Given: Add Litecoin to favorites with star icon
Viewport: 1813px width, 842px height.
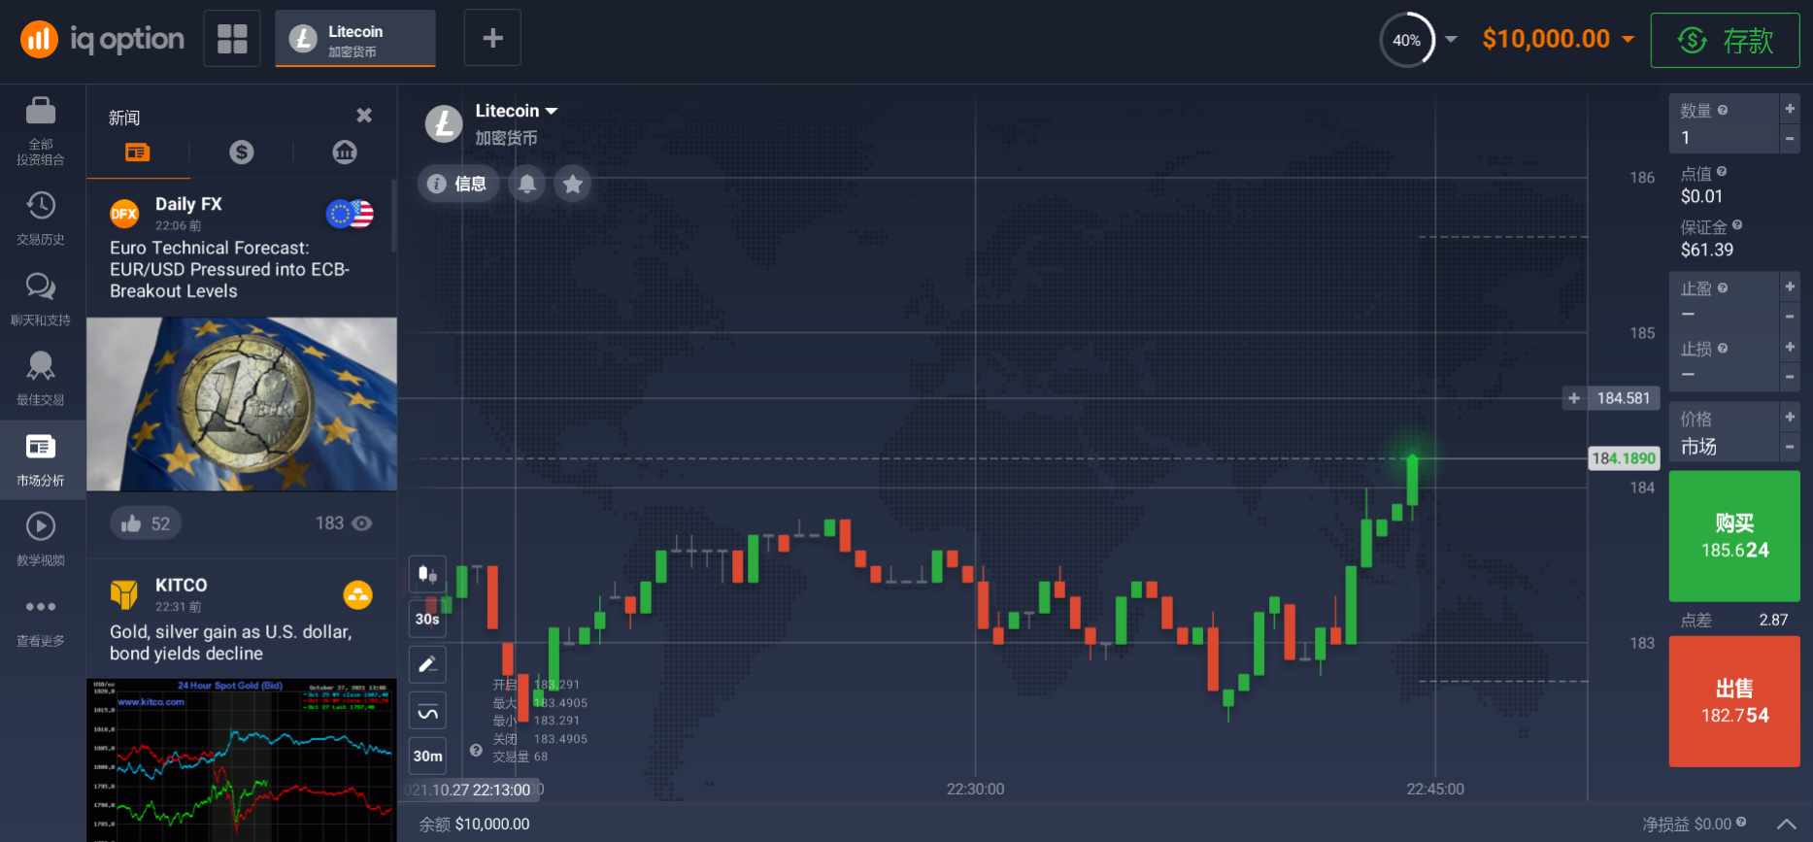Looking at the screenshot, I should coord(573,184).
